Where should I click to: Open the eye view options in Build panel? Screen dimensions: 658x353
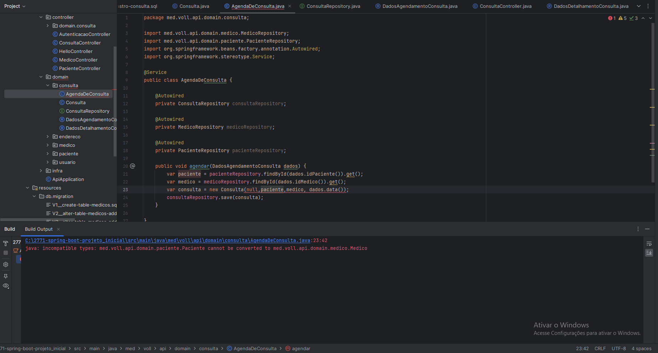[6, 286]
